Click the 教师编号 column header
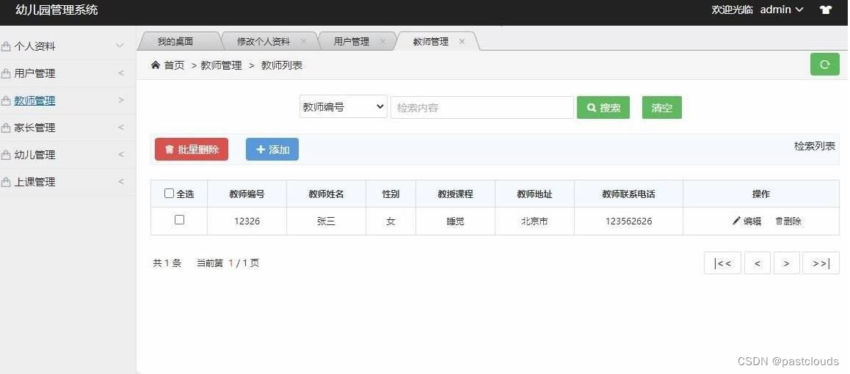The image size is (850, 374). pyautogui.click(x=247, y=194)
